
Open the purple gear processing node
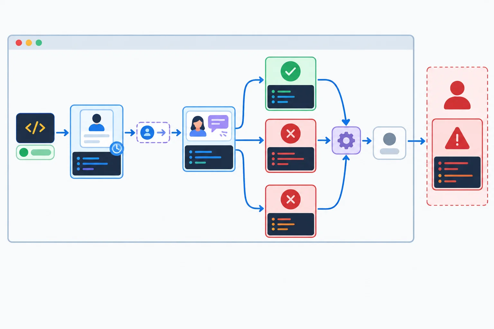coord(346,140)
